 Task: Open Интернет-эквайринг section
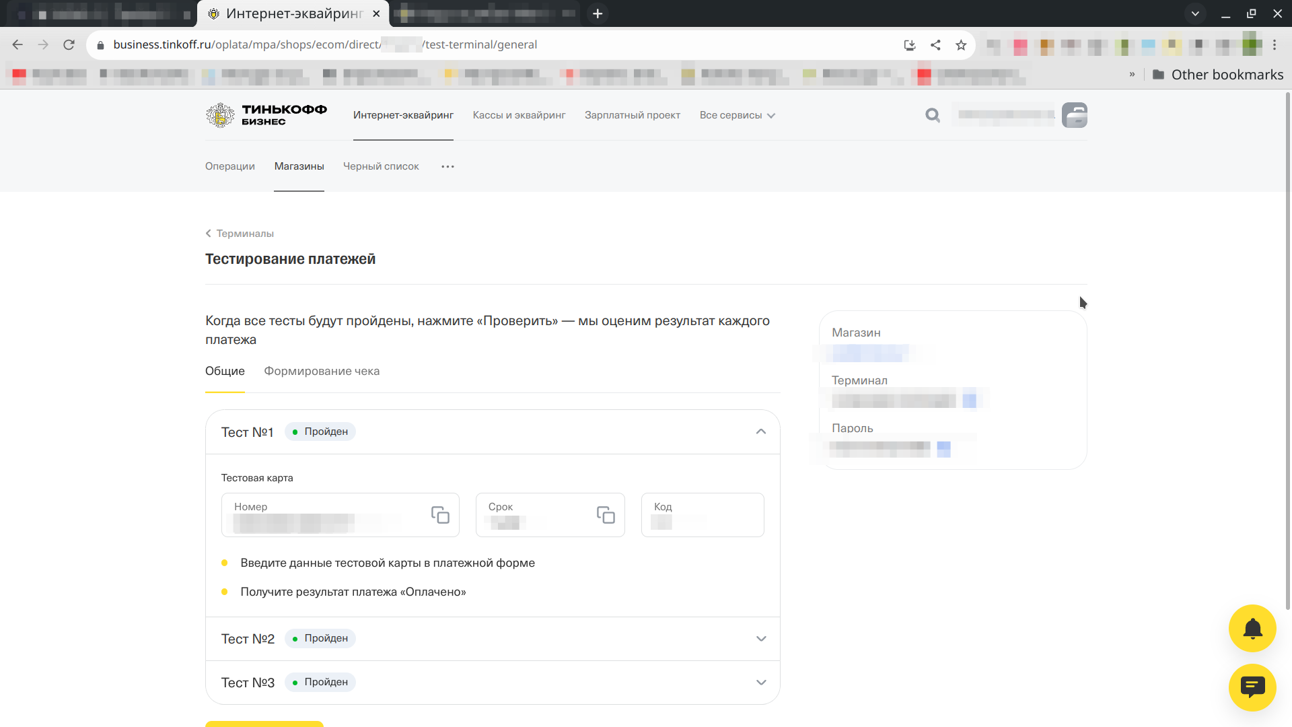(403, 115)
